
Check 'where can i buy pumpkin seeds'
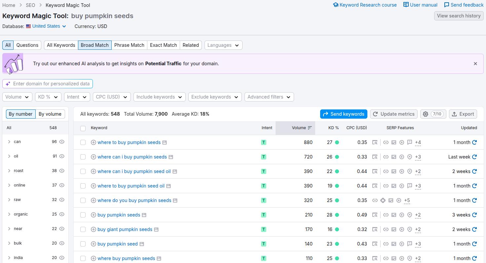[83, 157]
